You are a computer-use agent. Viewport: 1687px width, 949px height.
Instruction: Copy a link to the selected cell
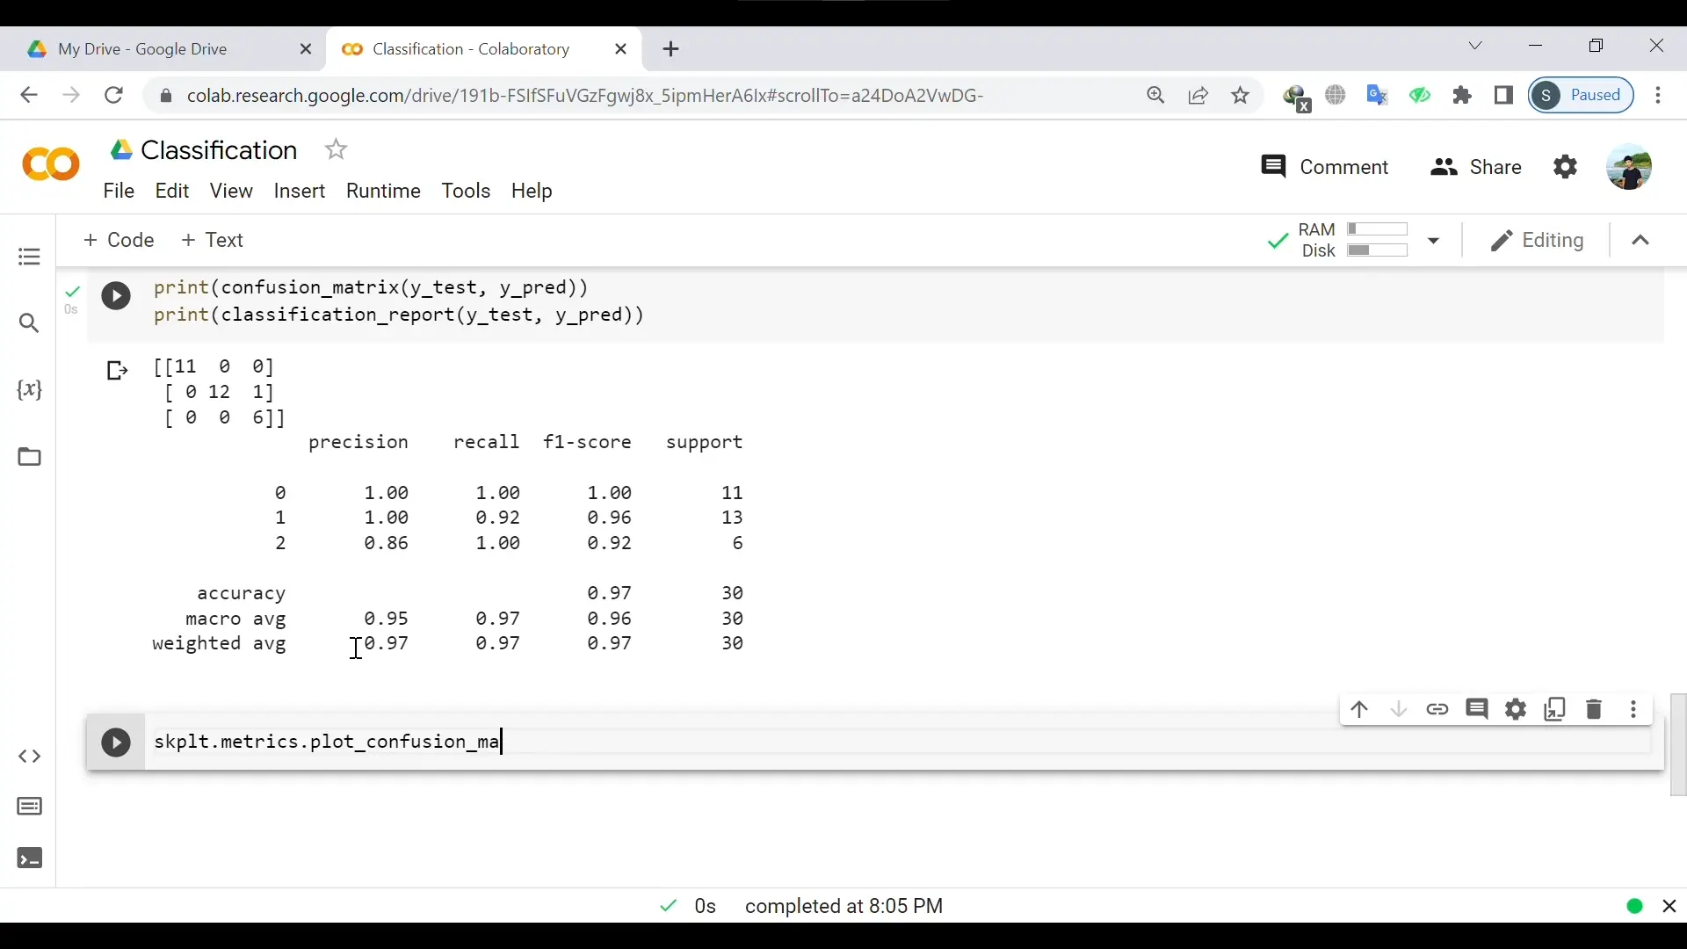pyautogui.click(x=1438, y=709)
